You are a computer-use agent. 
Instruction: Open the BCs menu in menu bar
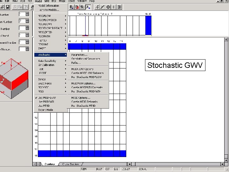click(54, 1)
